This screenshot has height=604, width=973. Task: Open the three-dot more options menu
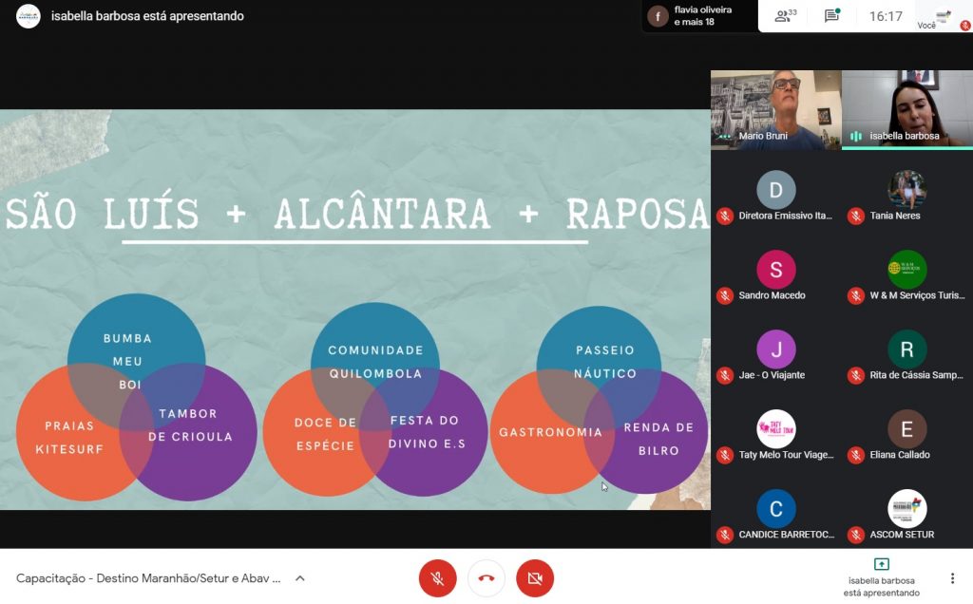tap(952, 578)
